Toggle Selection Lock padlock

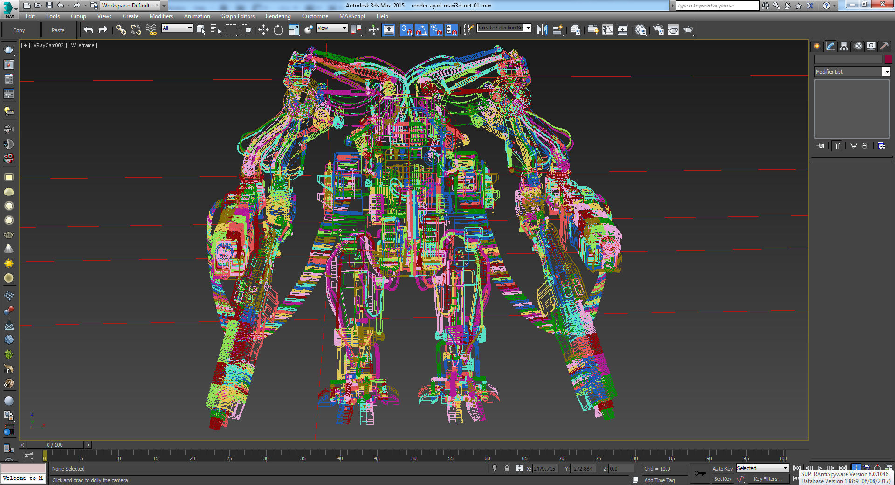507,469
